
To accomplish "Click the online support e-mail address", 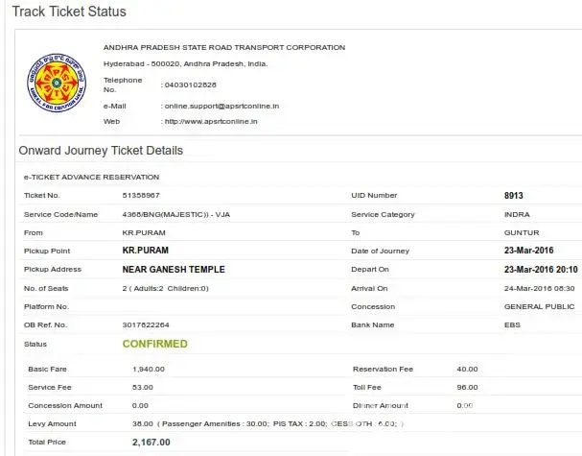I will (221, 106).
